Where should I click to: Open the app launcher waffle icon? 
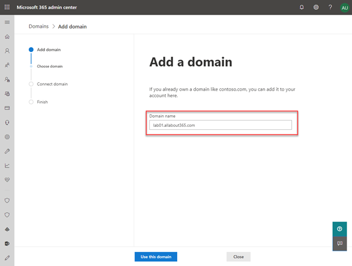coord(7,7)
